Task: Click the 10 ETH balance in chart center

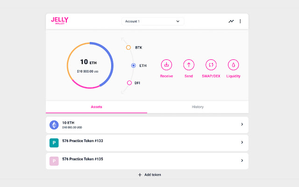Action: click(88, 62)
